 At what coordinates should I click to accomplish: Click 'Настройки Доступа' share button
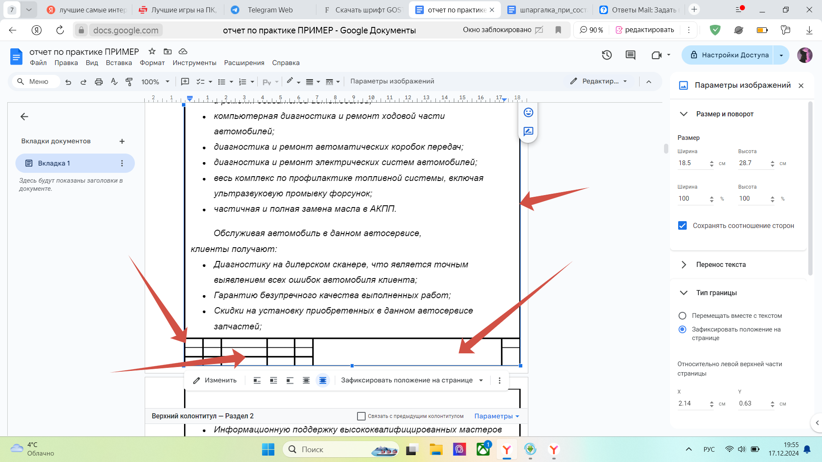tap(728, 55)
